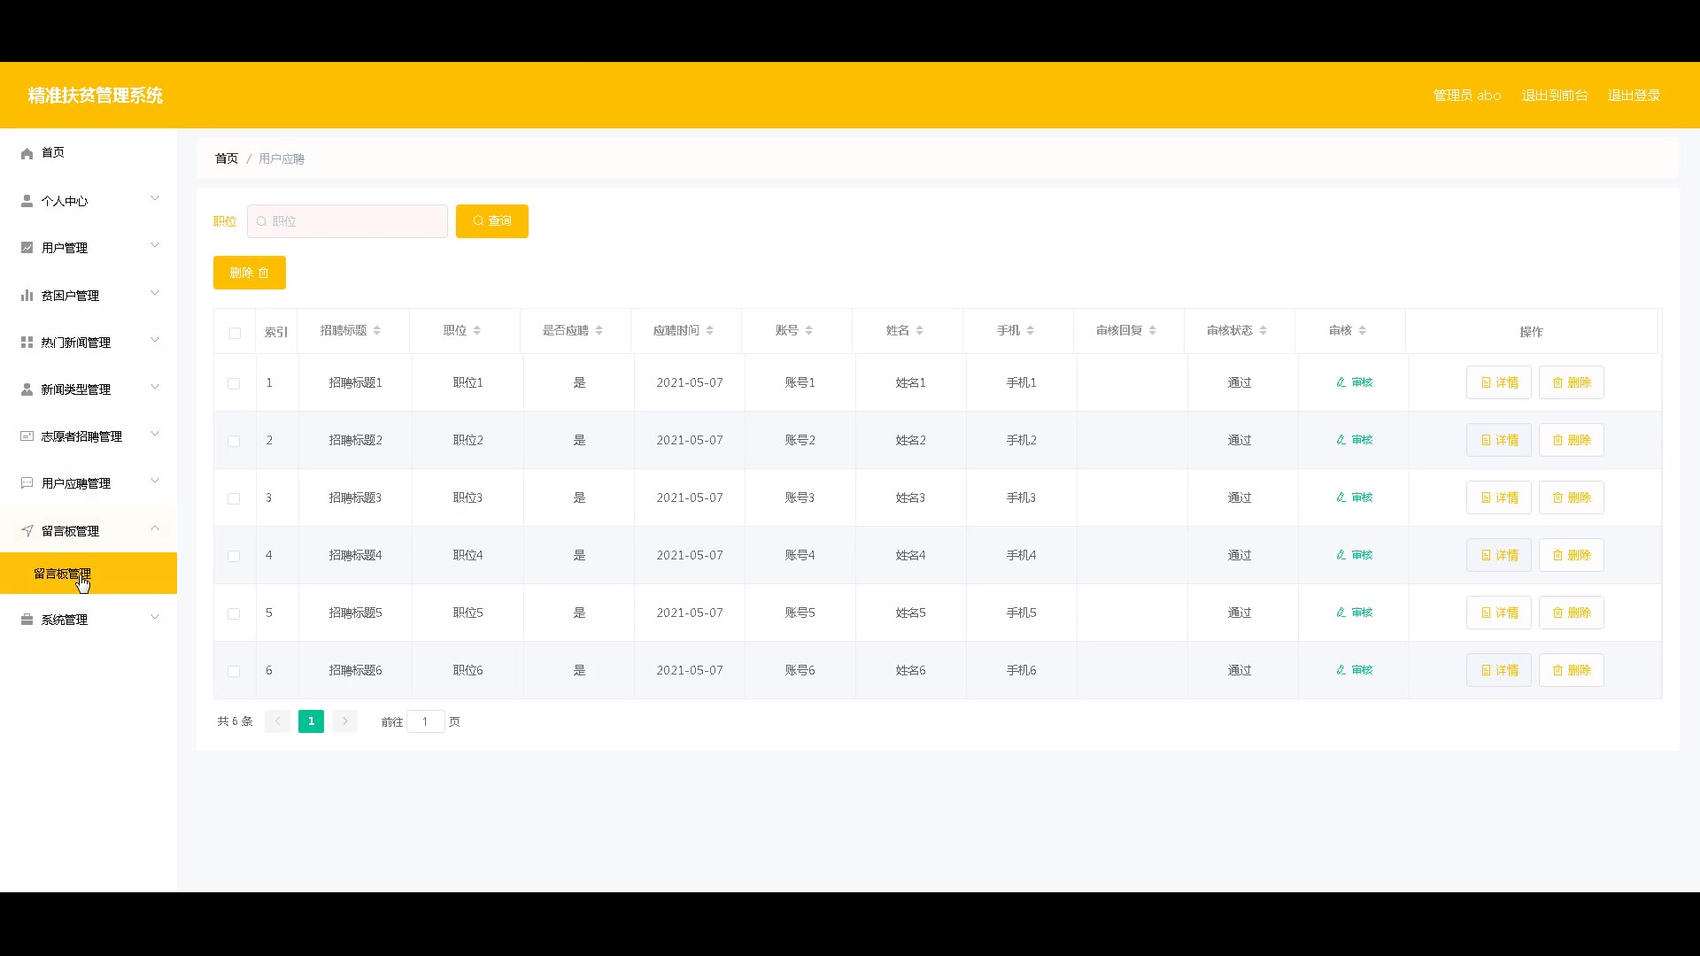Click the bar chart icon beside 贫困户管理
Image resolution: width=1700 pixels, height=956 pixels.
(x=27, y=296)
